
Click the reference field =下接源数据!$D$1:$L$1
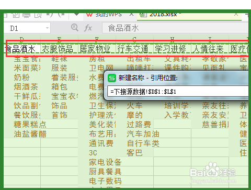coord(178,92)
